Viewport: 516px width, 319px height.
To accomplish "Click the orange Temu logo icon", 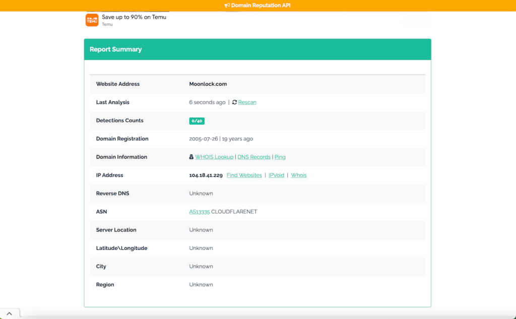I will 92,20.
